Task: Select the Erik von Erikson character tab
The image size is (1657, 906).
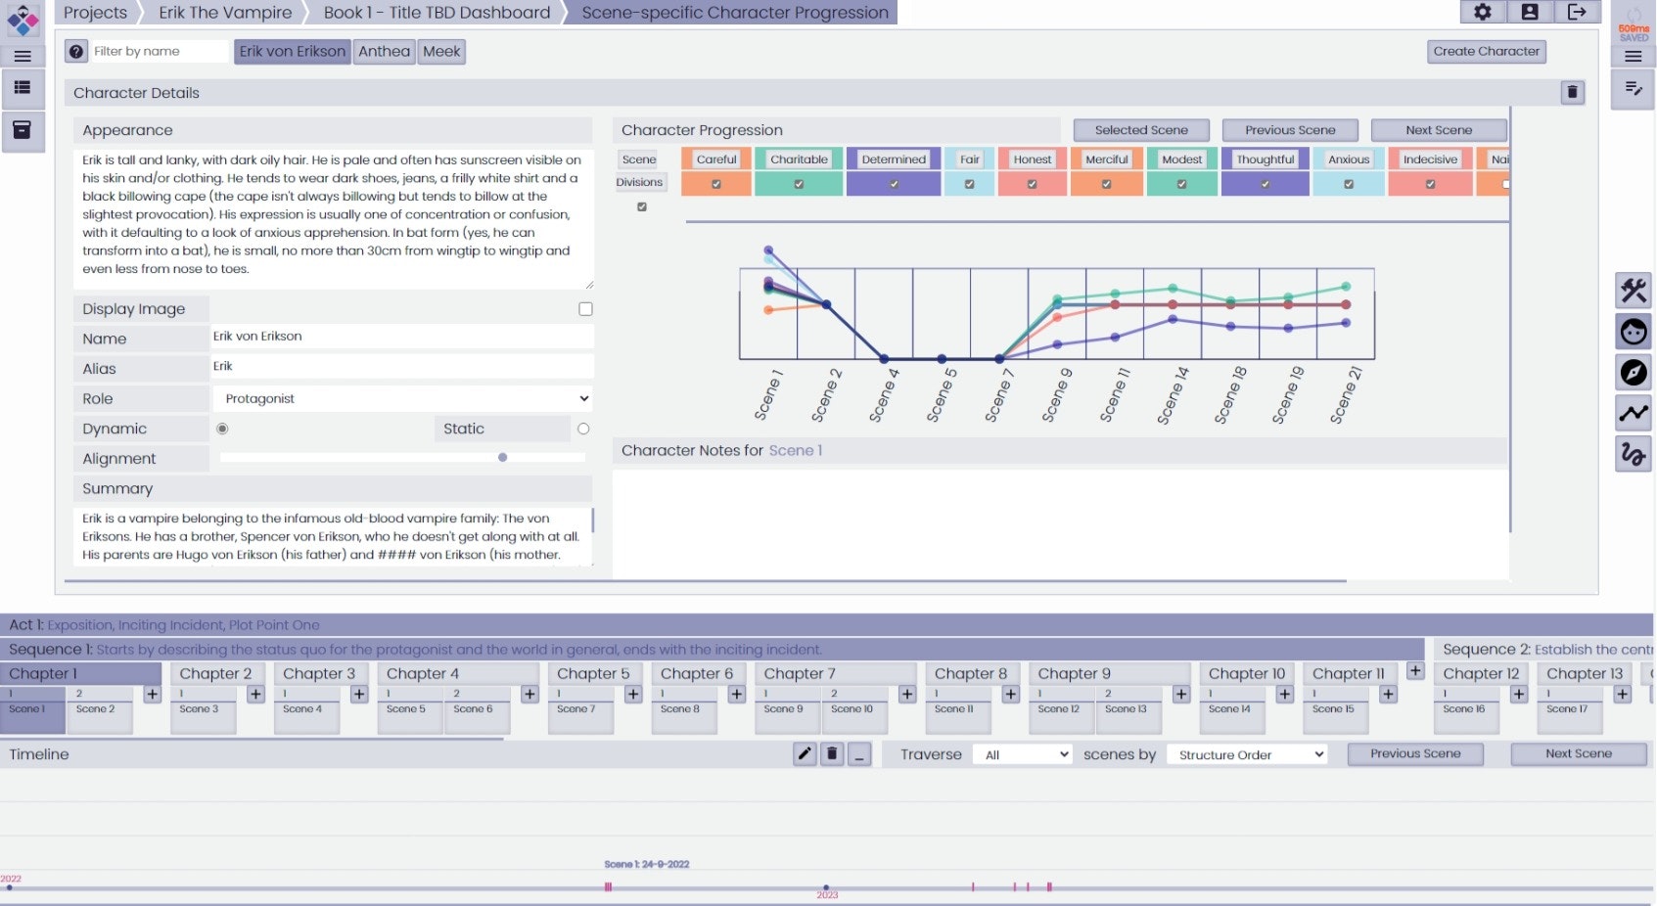Action: (293, 52)
